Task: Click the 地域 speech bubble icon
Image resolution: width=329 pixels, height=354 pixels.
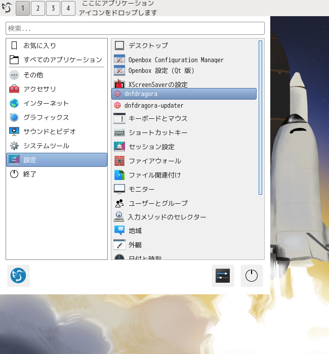Action: (119, 230)
